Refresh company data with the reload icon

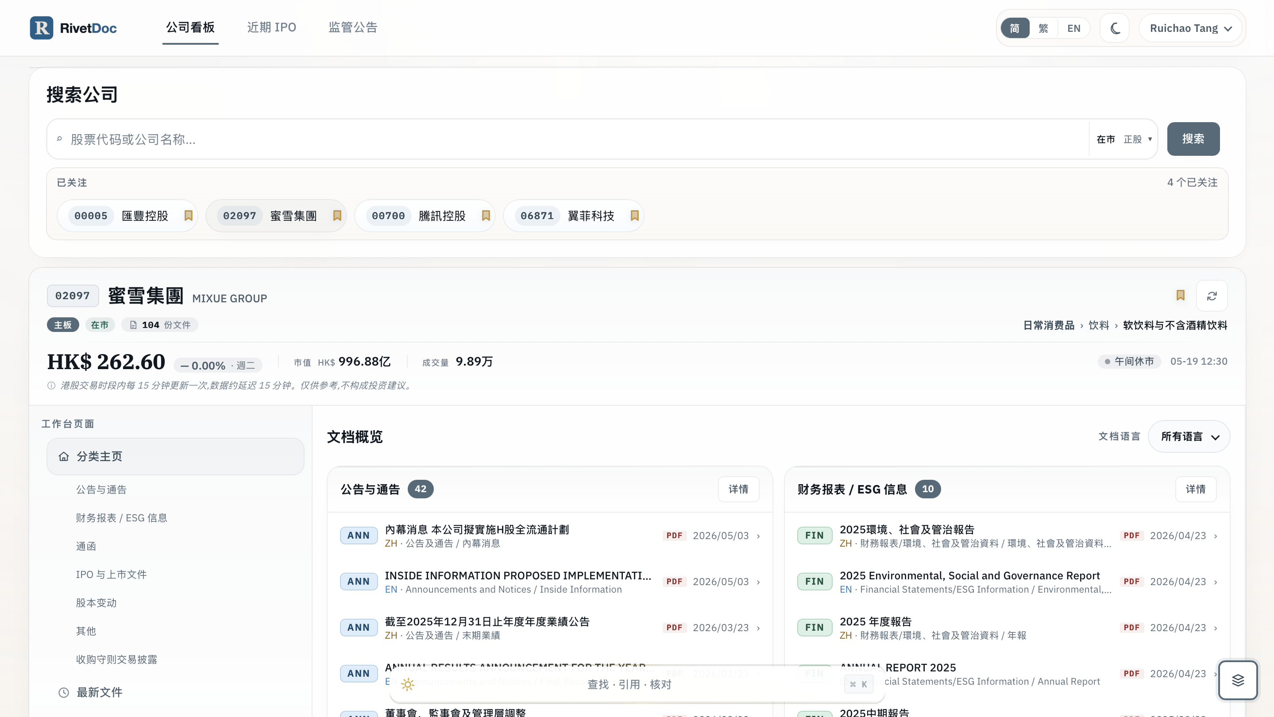(x=1212, y=296)
